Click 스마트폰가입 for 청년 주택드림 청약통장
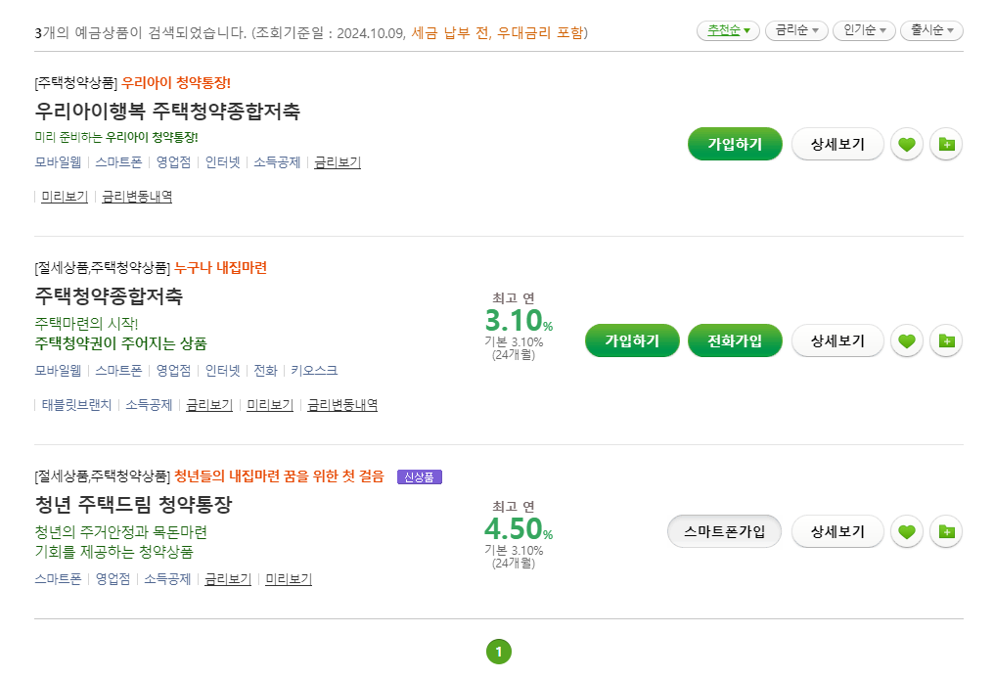The image size is (994, 679). 724,531
